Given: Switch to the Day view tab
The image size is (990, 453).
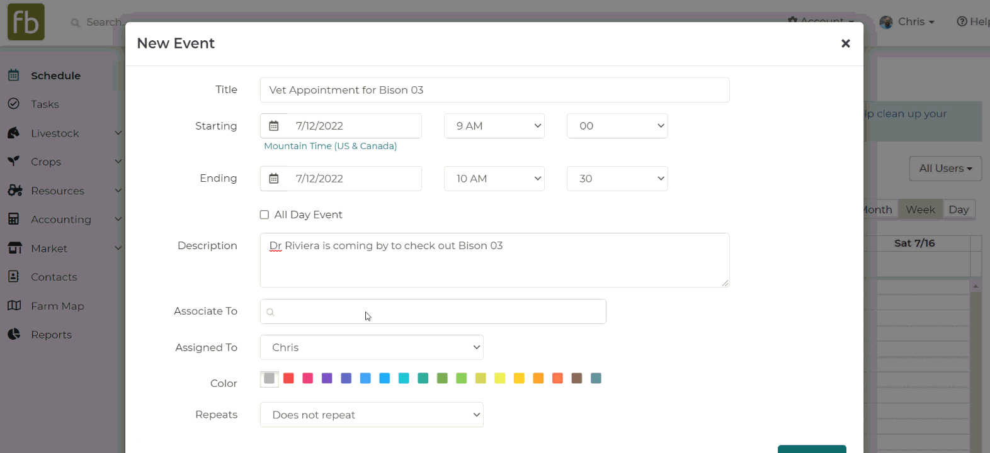Looking at the screenshot, I should tap(959, 210).
